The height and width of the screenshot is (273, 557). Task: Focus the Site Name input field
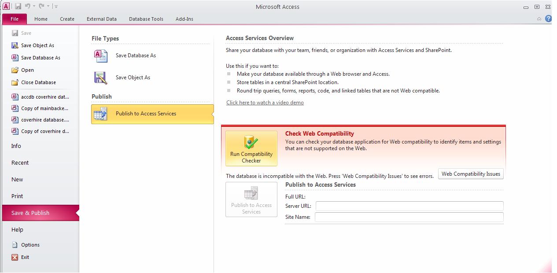click(x=409, y=217)
